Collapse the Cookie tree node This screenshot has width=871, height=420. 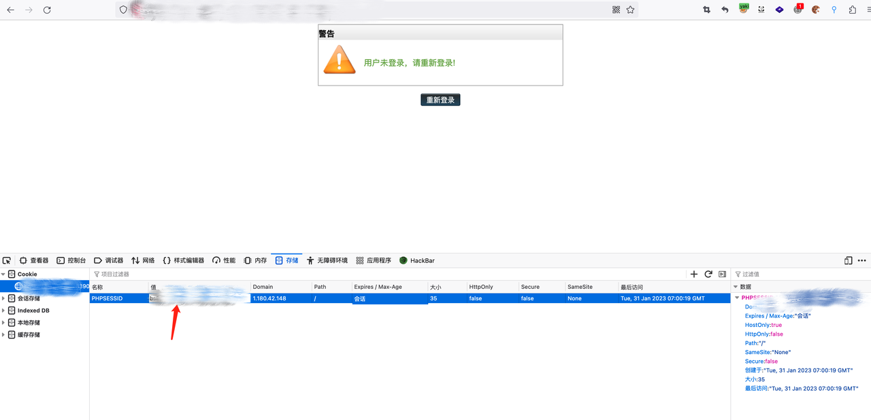[x=3, y=275]
